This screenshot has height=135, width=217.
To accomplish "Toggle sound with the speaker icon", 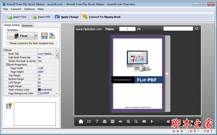I will click(x=120, y=121).
